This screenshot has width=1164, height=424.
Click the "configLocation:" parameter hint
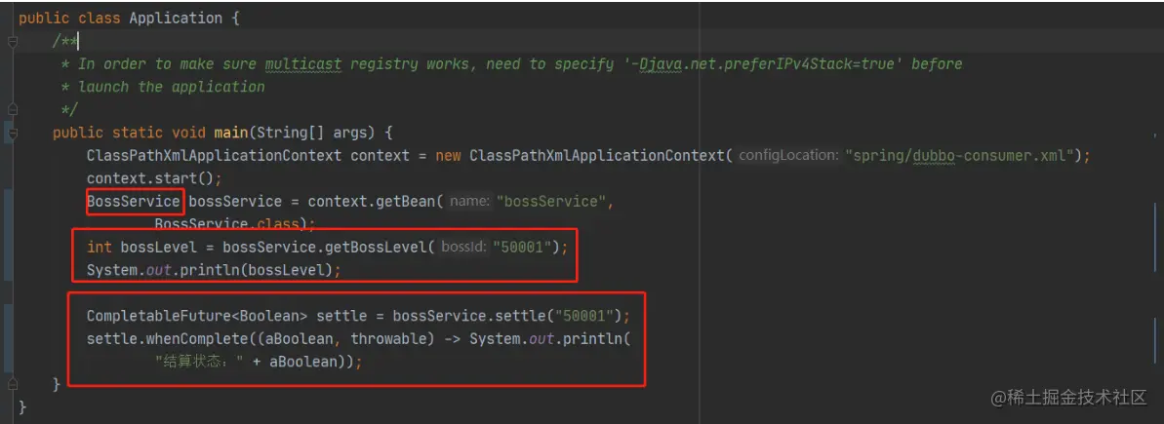pyautogui.click(x=788, y=156)
